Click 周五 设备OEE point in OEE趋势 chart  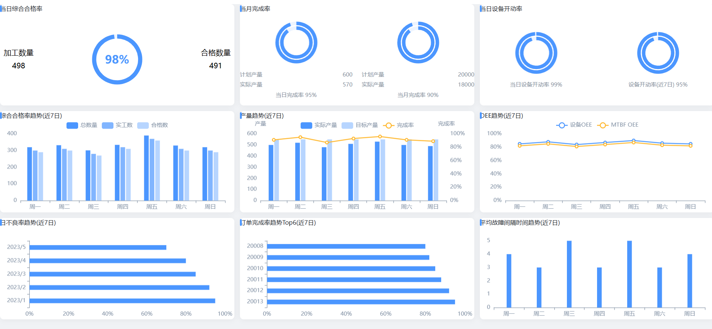coord(634,141)
